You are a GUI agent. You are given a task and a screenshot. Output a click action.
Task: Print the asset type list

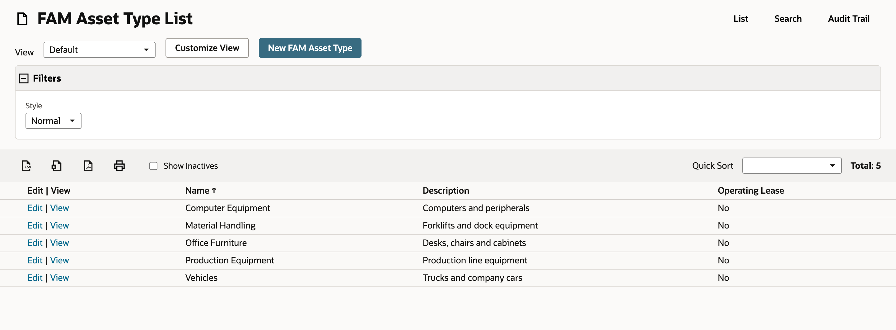[119, 166]
